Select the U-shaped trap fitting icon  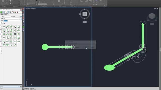(11, 41)
